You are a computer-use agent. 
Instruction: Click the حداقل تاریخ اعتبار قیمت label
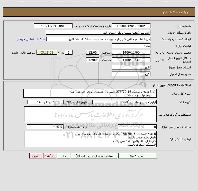(179, 60)
